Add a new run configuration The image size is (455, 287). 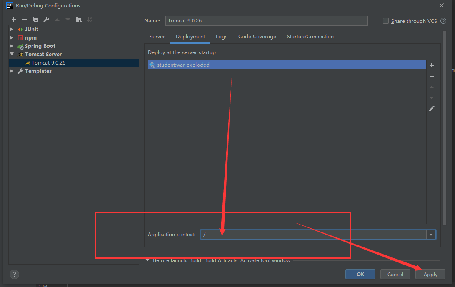pos(14,20)
